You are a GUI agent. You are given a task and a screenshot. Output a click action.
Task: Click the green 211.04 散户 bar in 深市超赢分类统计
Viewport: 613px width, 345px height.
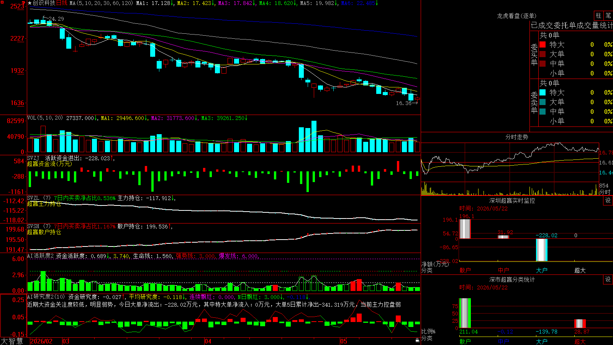[x=465, y=313]
